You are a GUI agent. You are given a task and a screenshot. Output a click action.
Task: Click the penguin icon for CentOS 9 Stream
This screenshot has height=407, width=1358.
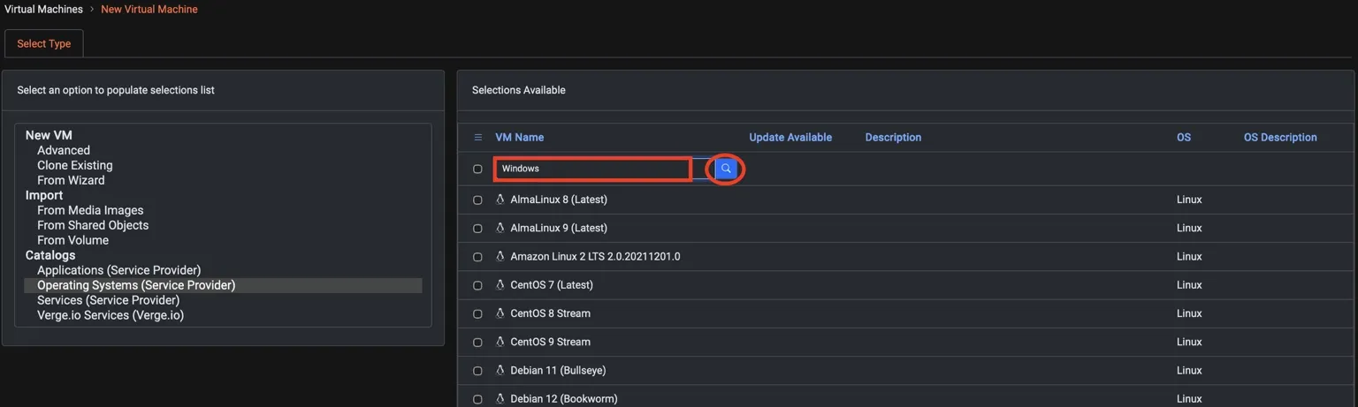click(x=500, y=342)
